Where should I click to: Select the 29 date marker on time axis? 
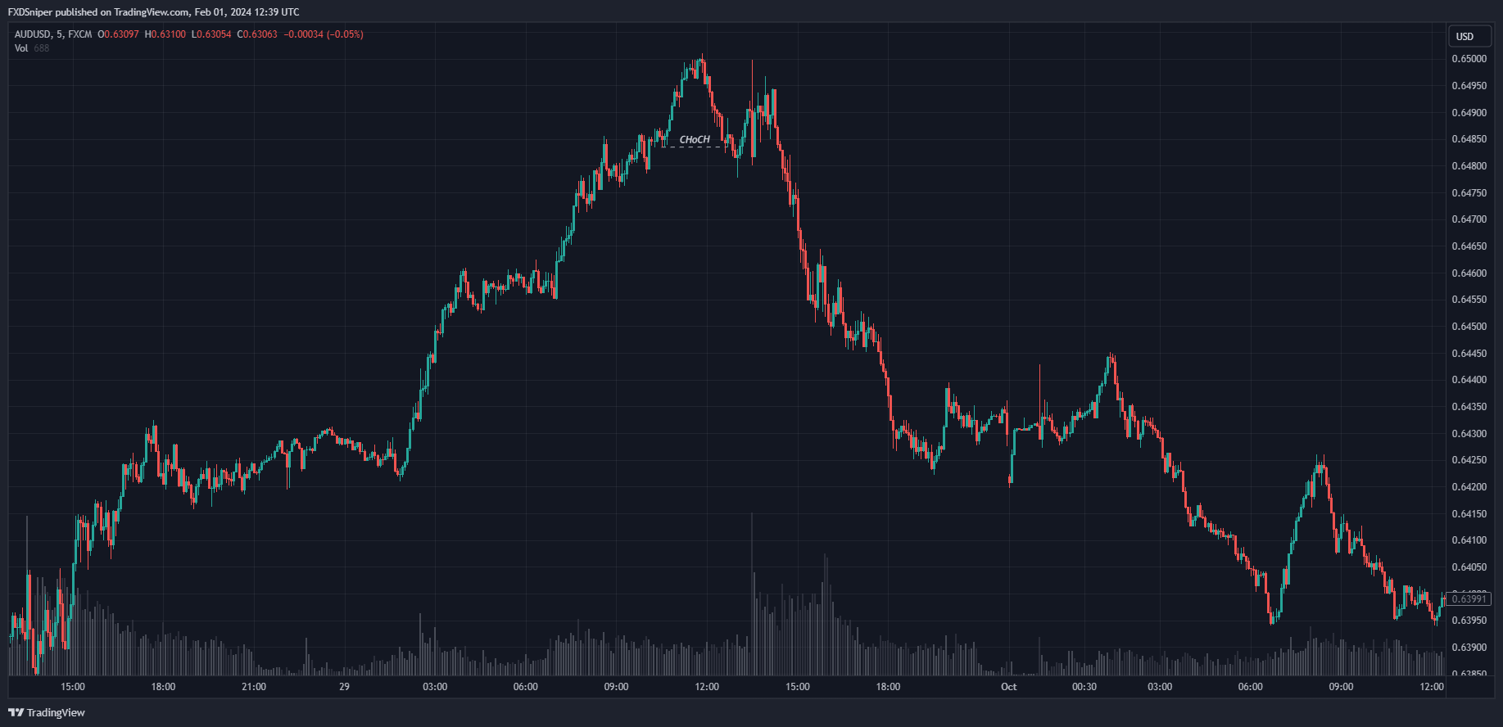[x=344, y=687]
